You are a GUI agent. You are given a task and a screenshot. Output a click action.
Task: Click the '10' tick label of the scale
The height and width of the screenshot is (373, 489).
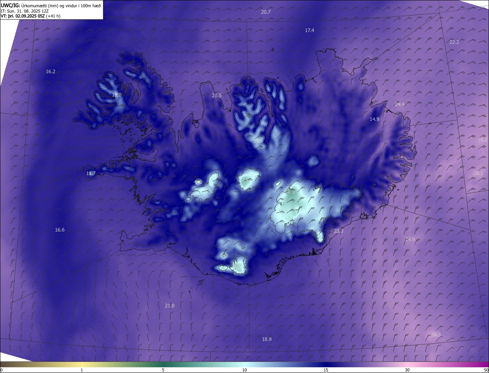point(244,370)
